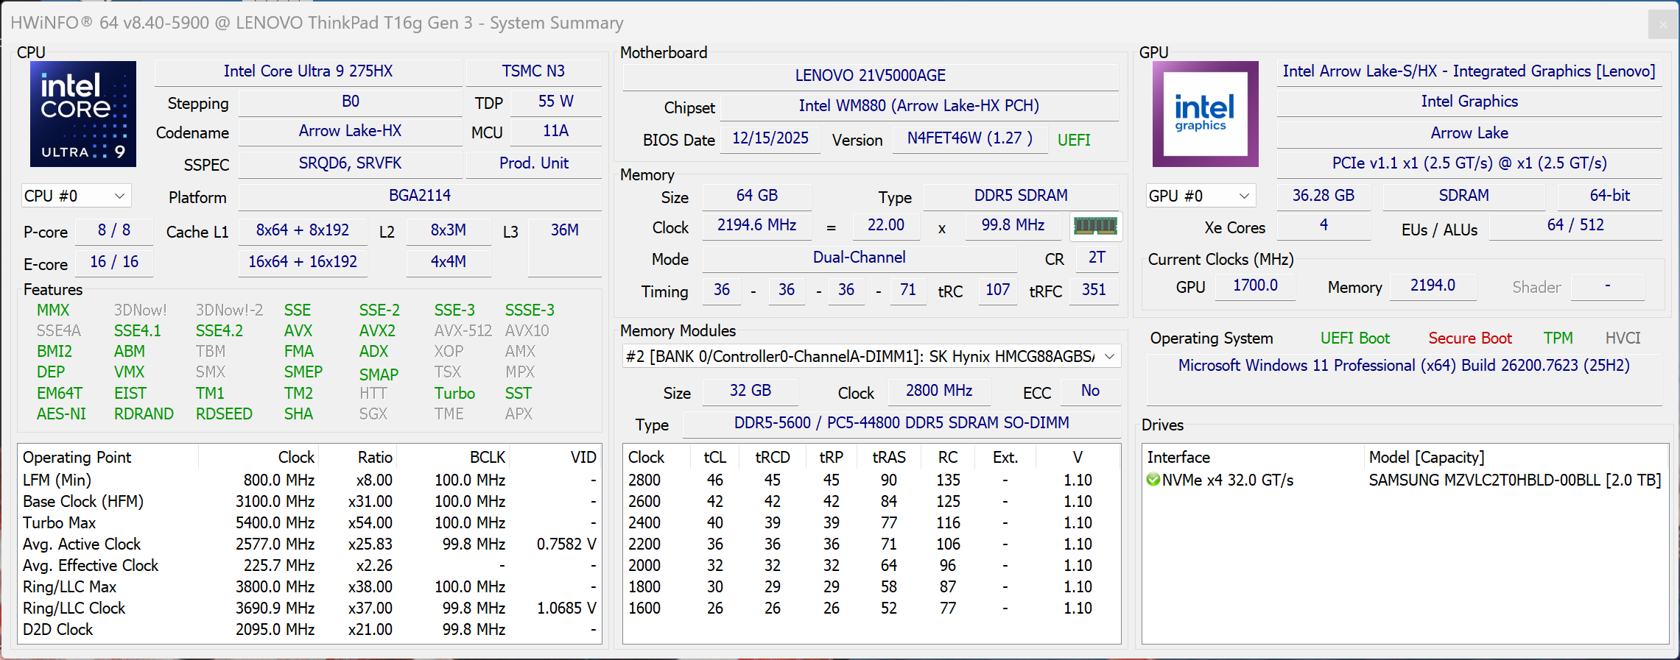The image size is (1680, 660).
Task: Select the SAMSUNG MZVLC2T0HBLD drive row
Action: pos(1514,480)
